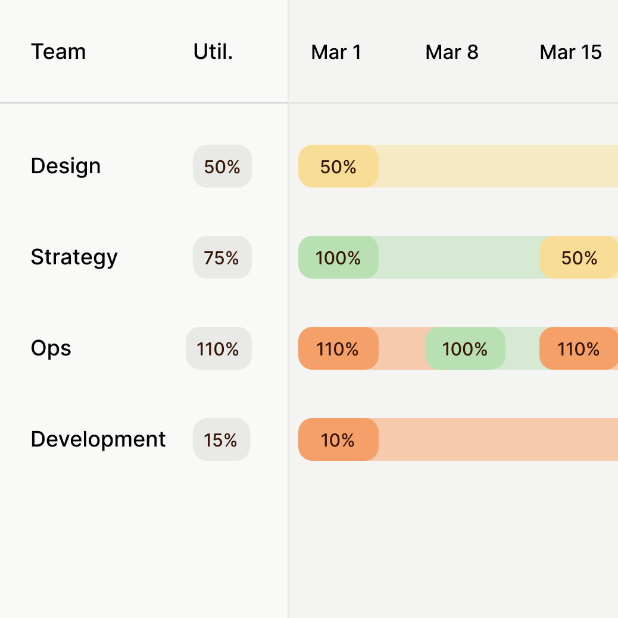Click Strategy's 75% utilization badge
Image resolution: width=618 pixels, height=618 pixels.
pos(222,258)
